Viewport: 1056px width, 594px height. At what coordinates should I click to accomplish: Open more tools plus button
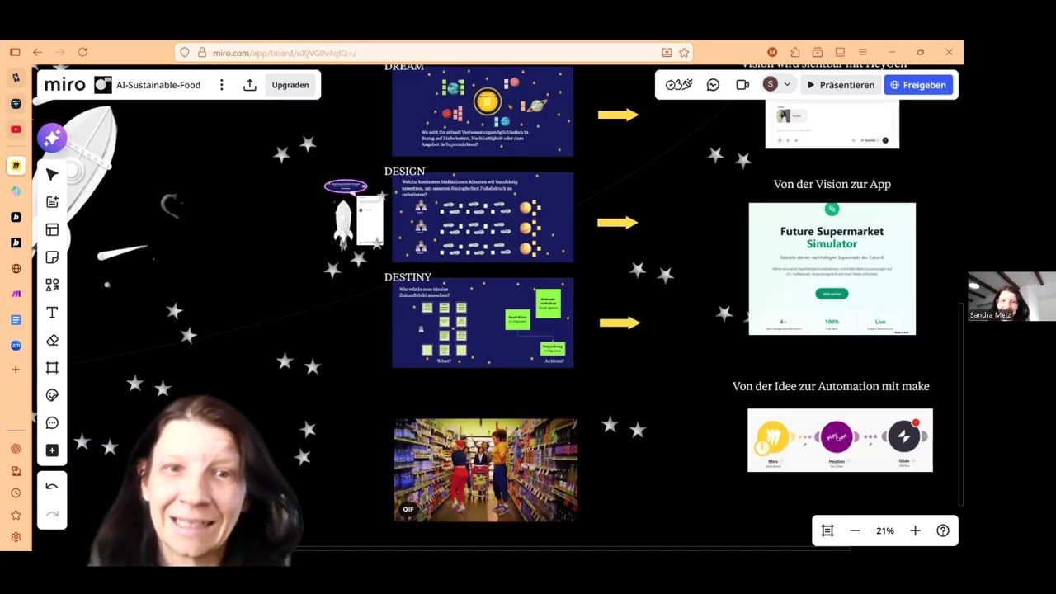coord(52,450)
